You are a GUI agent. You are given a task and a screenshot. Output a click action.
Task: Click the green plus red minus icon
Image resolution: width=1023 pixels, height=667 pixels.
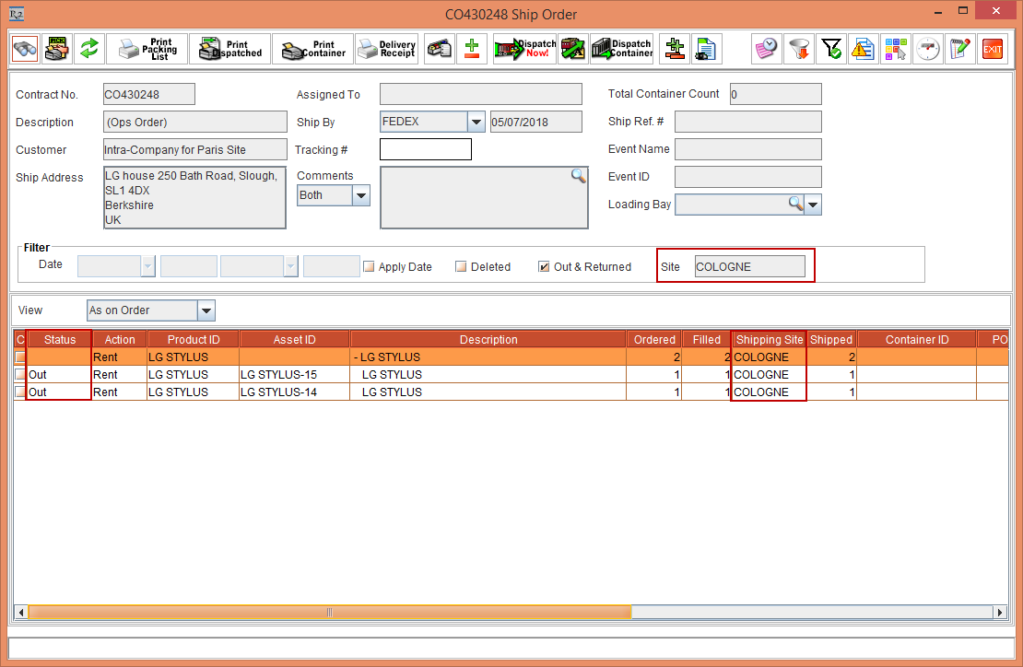coord(472,49)
